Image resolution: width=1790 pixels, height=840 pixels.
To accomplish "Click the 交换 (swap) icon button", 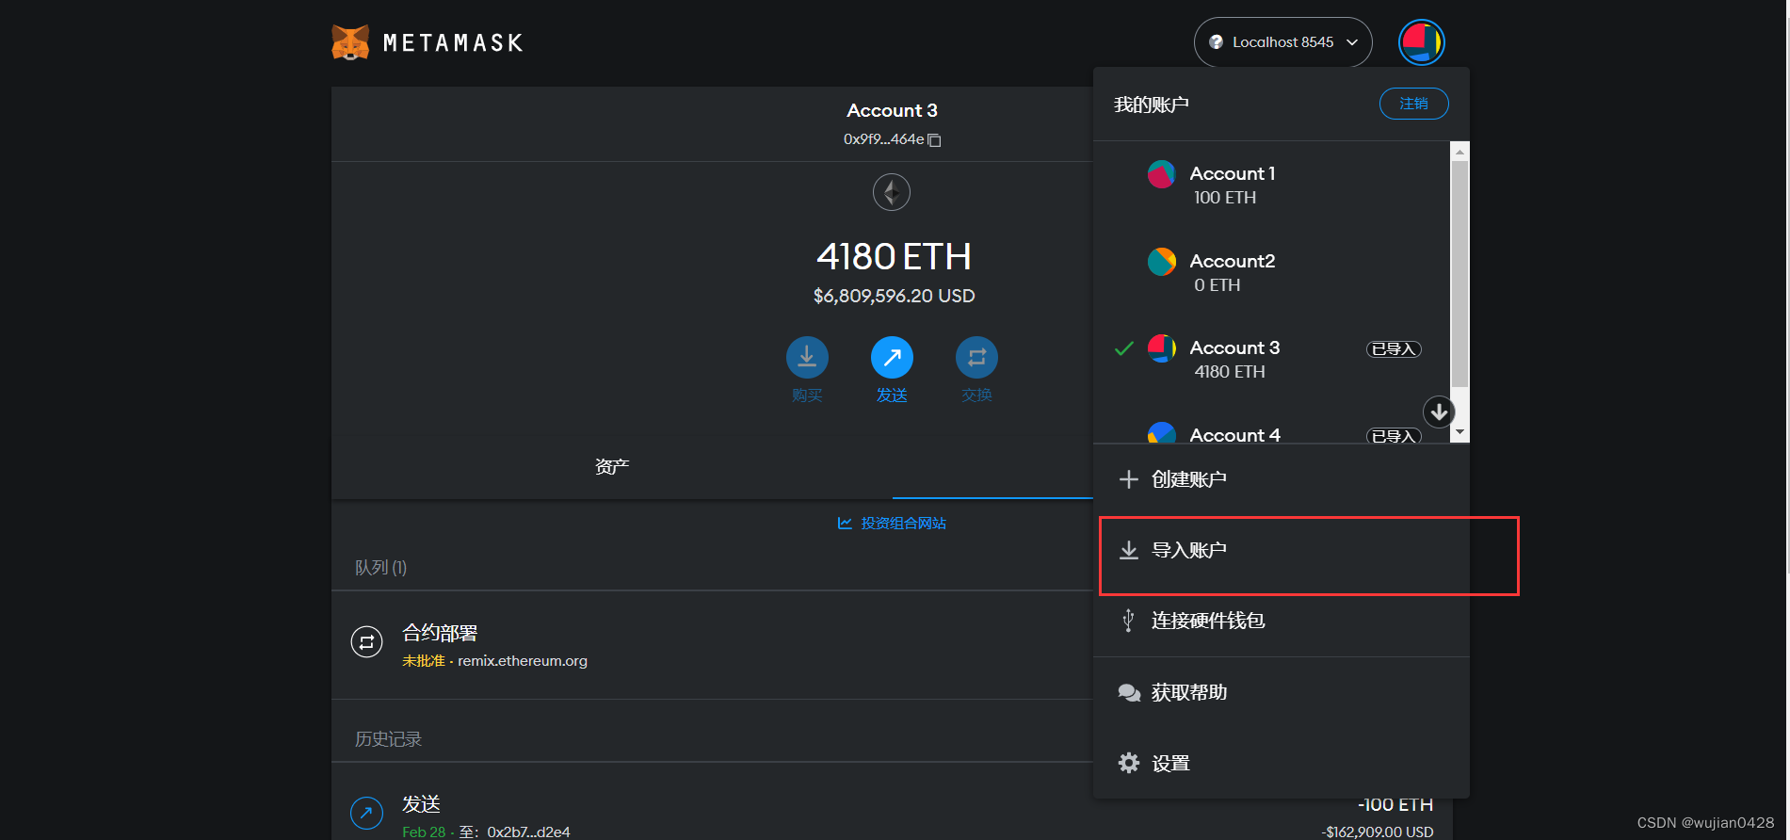I will click(x=976, y=357).
